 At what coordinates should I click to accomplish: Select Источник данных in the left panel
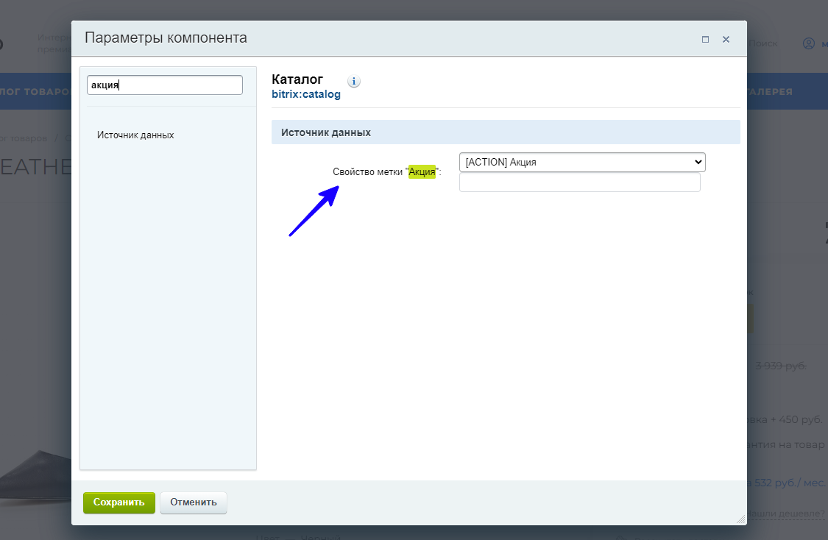[x=135, y=135]
